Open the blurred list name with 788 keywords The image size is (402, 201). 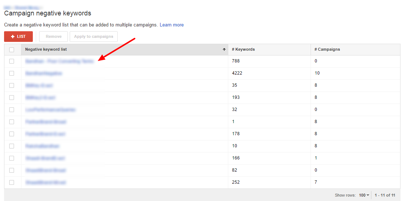tap(59, 61)
